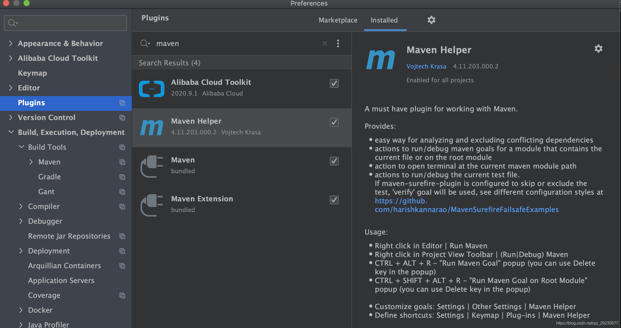The height and width of the screenshot is (328, 621).
Task: Expand the Maven settings node
Action: [31, 162]
